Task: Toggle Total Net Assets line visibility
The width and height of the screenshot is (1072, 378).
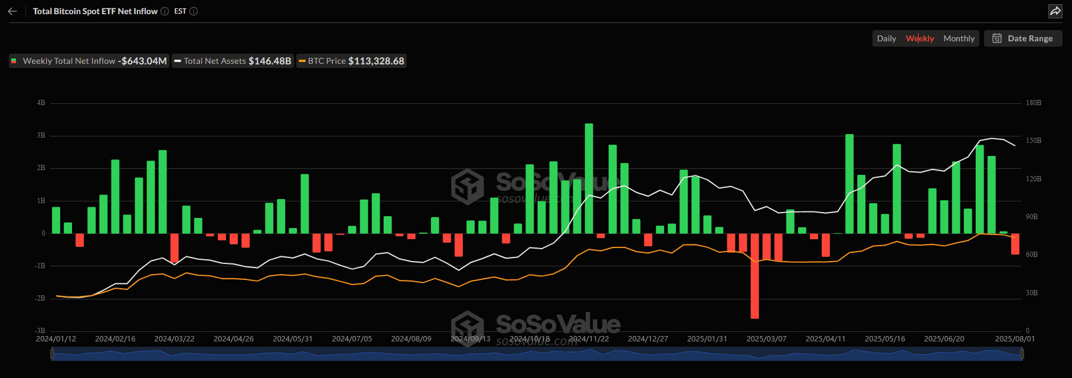Action: click(233, 61)
